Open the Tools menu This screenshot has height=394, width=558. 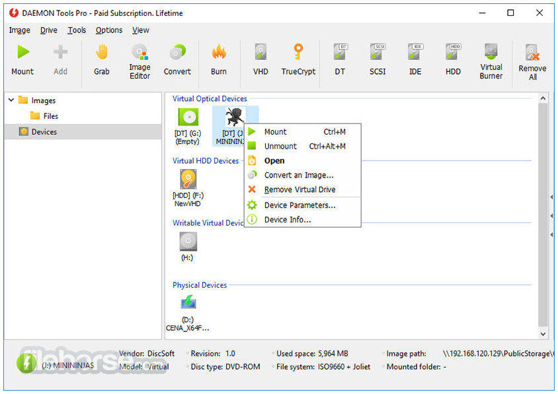pyautogui.click(x=77, y=30)
